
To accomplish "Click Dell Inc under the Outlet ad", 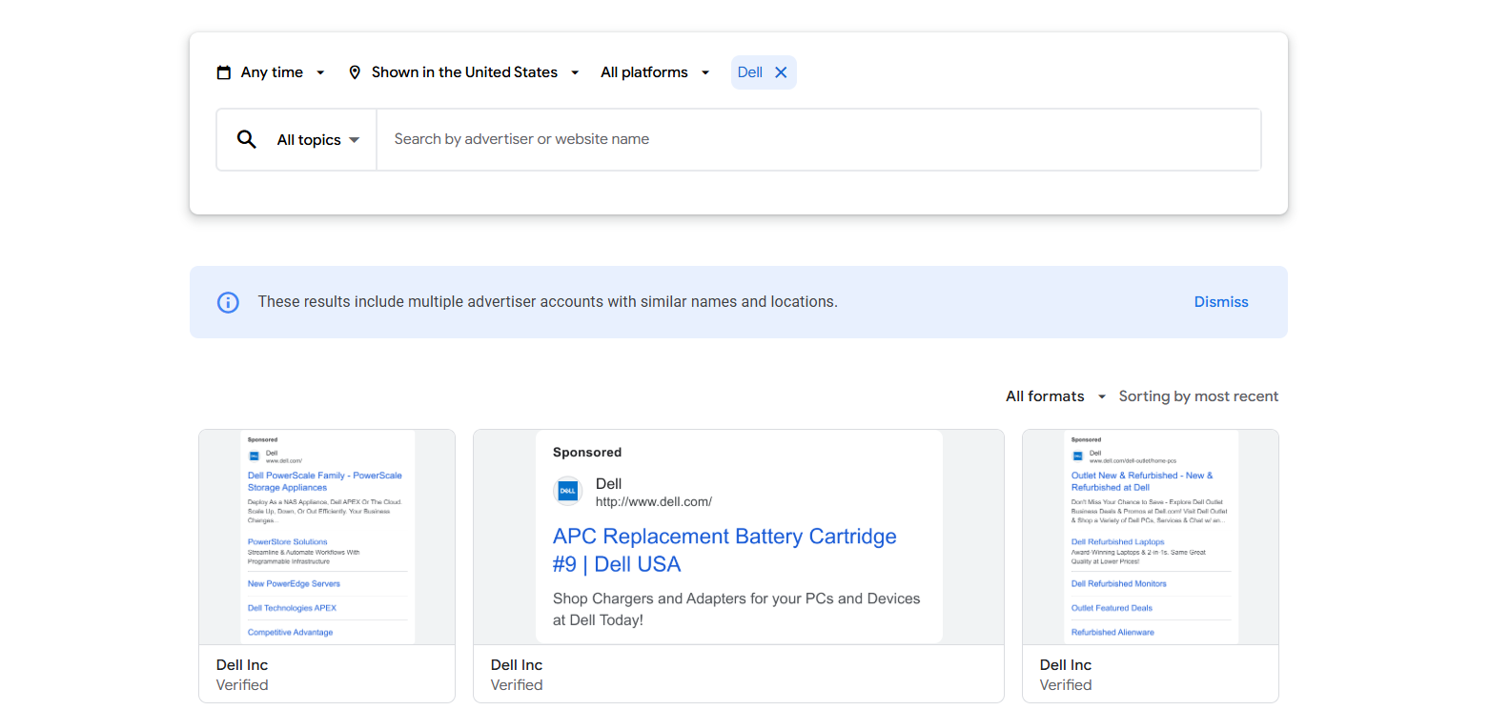I will pos(1066,665).
